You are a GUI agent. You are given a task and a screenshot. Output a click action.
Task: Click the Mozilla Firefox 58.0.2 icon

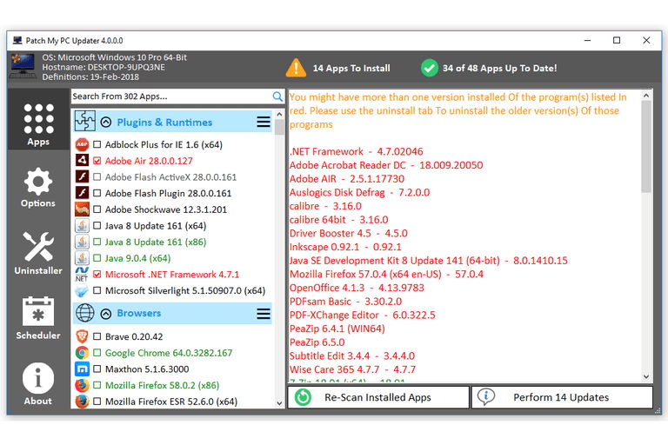pyautogui.click(x=82, y=385)
